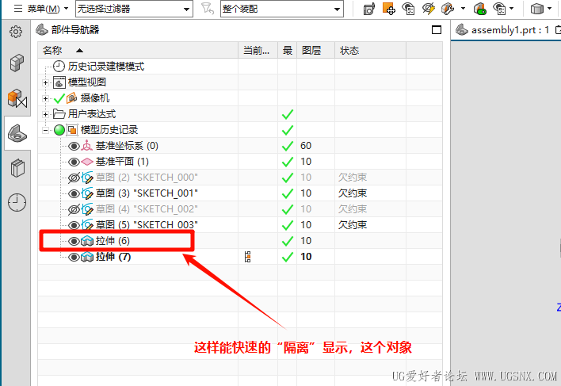Select the 模型历史记录 tree item
This screenshot has height=386, width=561.
tap(109, 130)
